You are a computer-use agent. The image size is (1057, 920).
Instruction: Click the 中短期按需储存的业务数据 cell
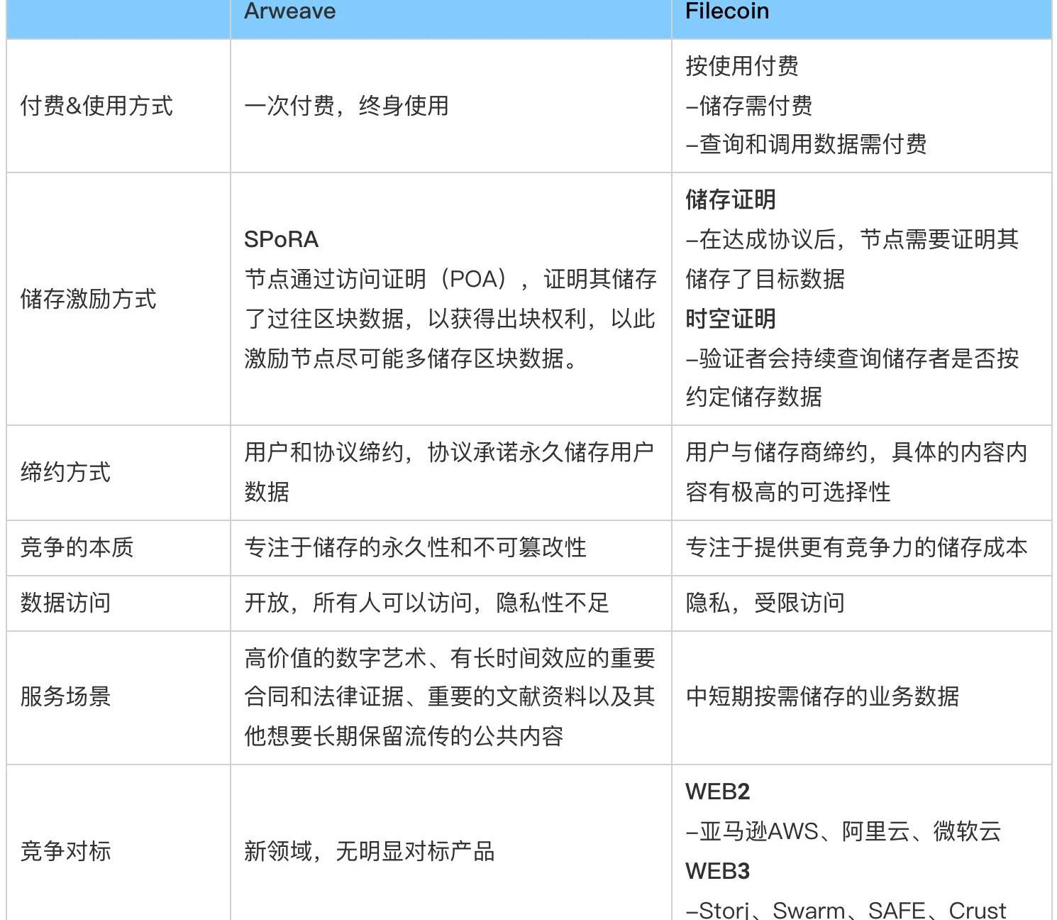pos(822,696)
